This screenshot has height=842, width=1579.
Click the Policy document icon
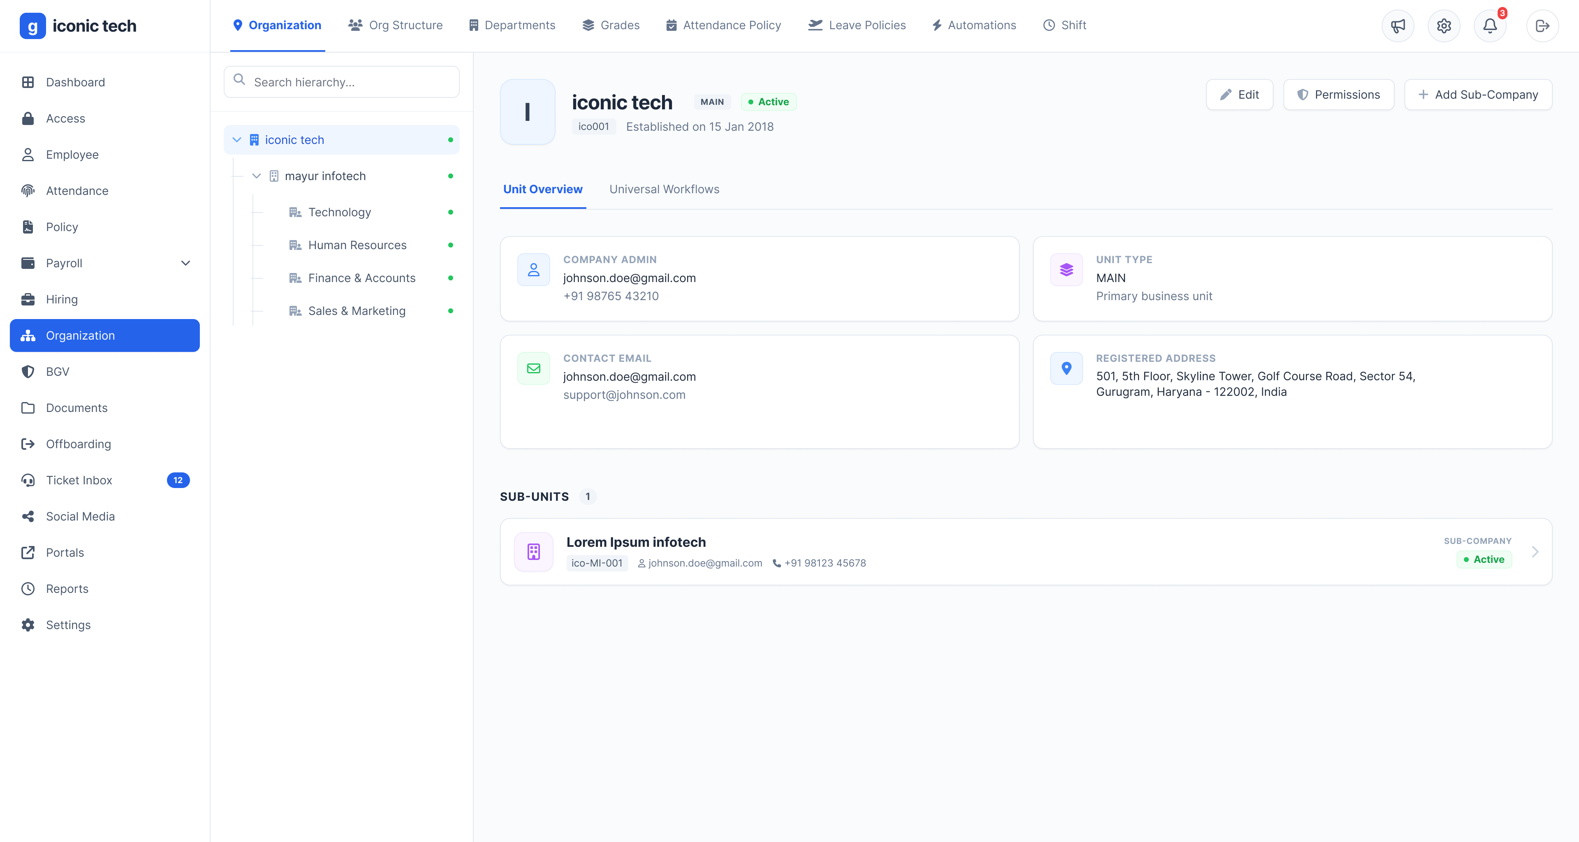[x=28, y=227]
